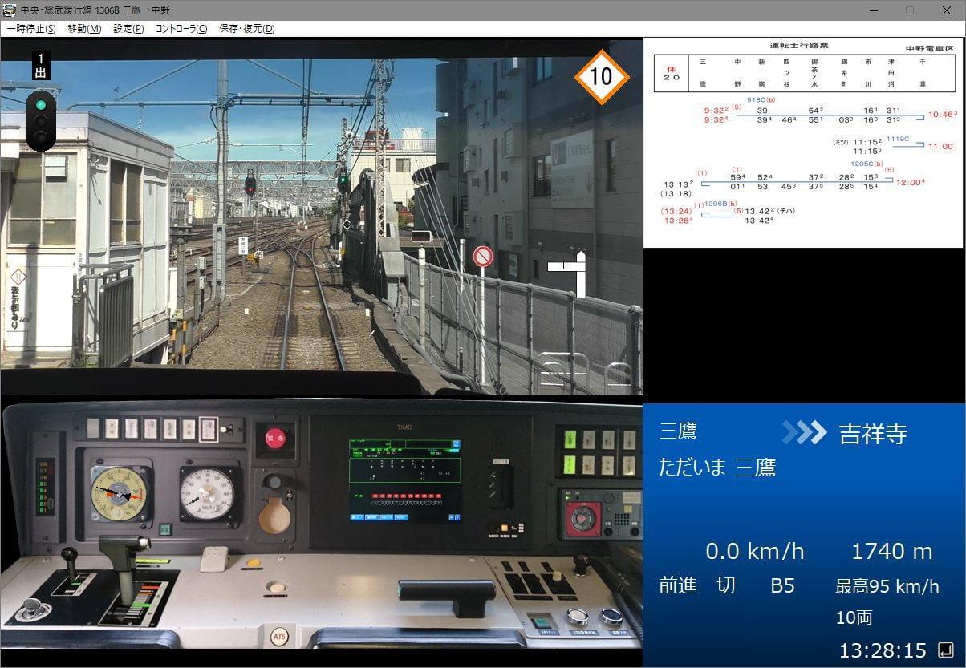The width and height of the screenshot is (966, 668).
Task: Expand the 保存・復元(D) menu
Action: pos(246,29)
